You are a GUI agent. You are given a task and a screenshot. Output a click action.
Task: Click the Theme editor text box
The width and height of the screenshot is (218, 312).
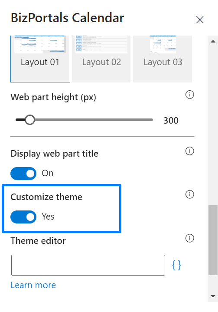[88, 265]
